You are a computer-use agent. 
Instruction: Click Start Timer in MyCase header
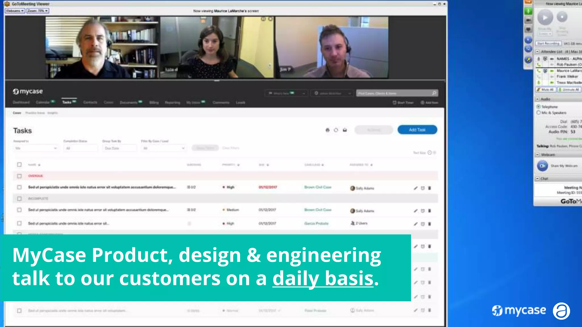tap(403, 102)
